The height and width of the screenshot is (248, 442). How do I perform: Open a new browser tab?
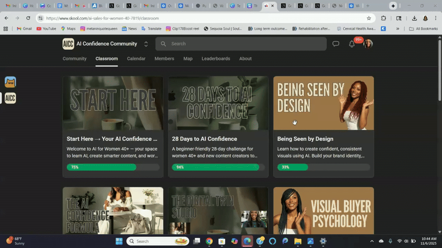368,6
